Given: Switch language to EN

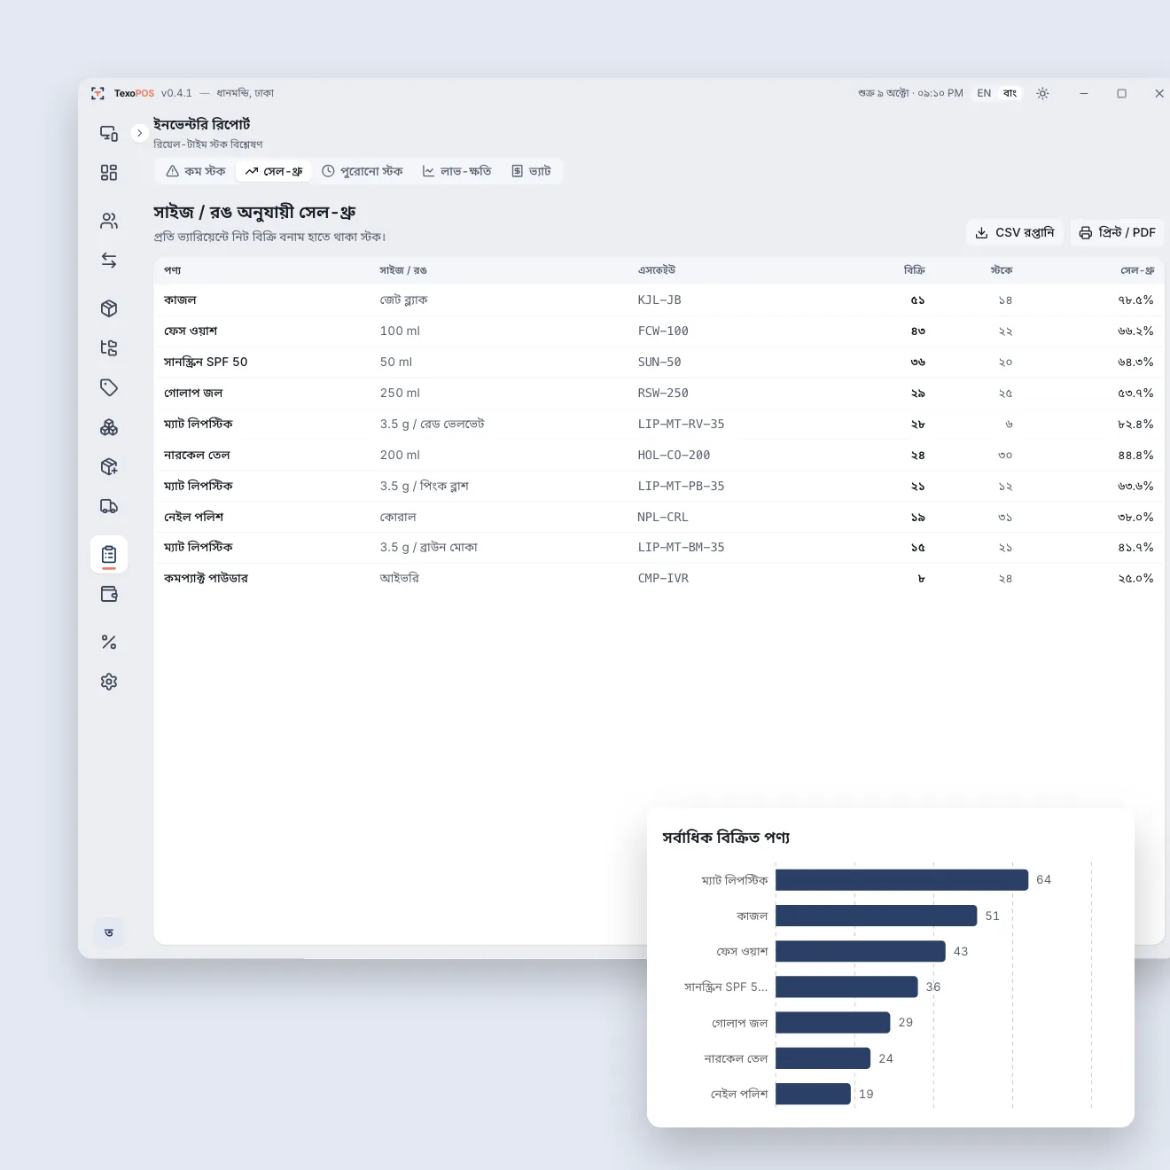Looking at the screenshot, I should (x=984, y=93).
